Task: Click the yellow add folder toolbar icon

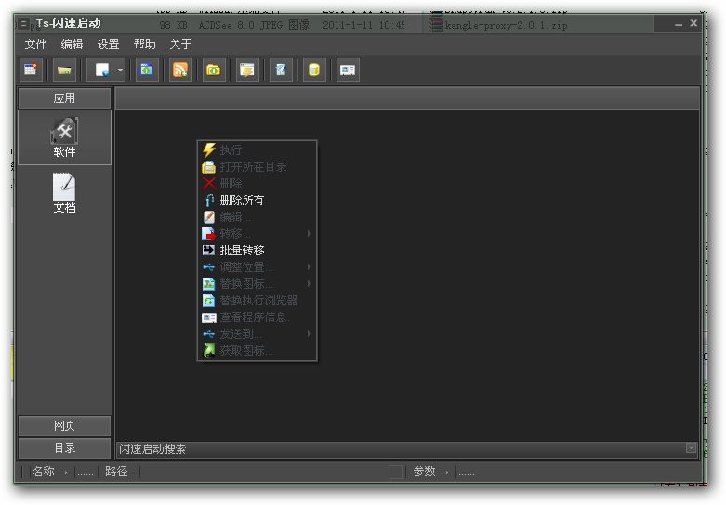Action: [214, 70]
